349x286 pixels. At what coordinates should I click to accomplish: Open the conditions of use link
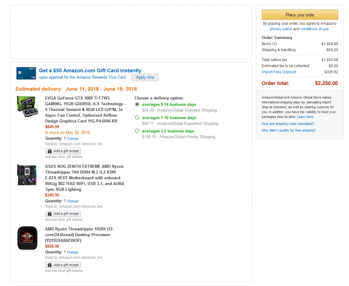314,29
